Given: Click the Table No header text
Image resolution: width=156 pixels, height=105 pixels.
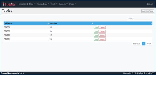Looking at the screenshot, I should [8, 23].
